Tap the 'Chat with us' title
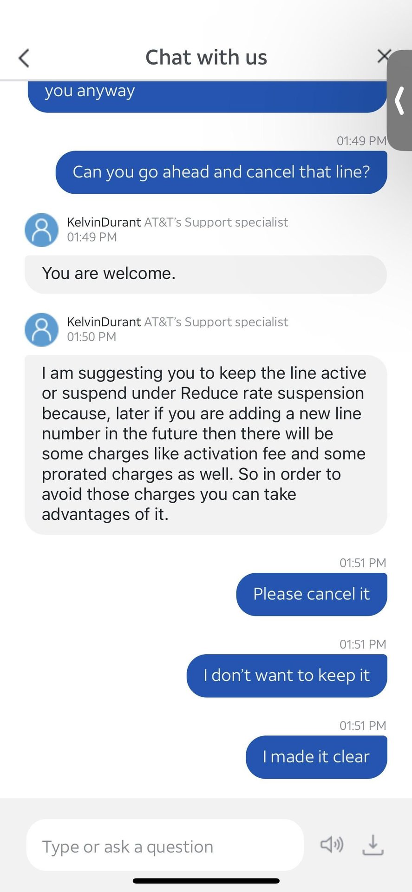 coord(206,58)
